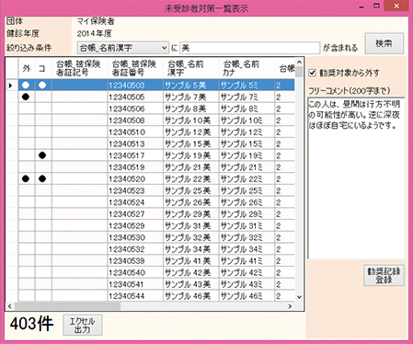413x344 pixels.
Task: Select kana cell サンプル 19ミ
Action: click(x=247, y=155)
